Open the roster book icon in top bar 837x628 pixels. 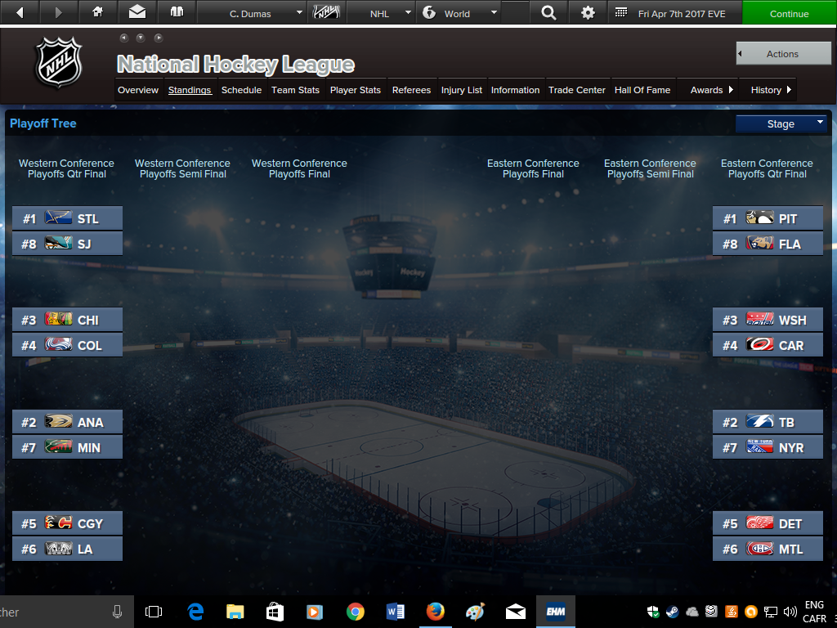pos(177,12)
